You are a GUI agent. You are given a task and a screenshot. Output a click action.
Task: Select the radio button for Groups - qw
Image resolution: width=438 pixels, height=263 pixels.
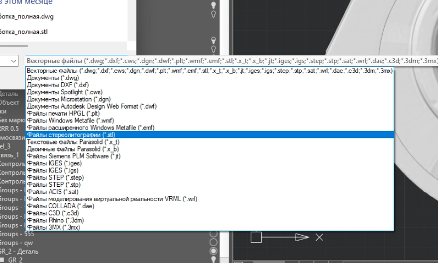[x=214, y=243]
